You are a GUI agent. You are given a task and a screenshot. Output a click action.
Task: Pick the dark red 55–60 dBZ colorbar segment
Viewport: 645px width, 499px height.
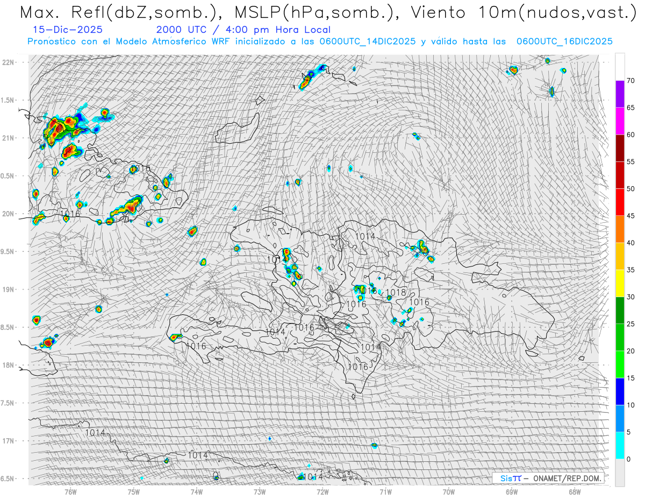tap(620, 148)
